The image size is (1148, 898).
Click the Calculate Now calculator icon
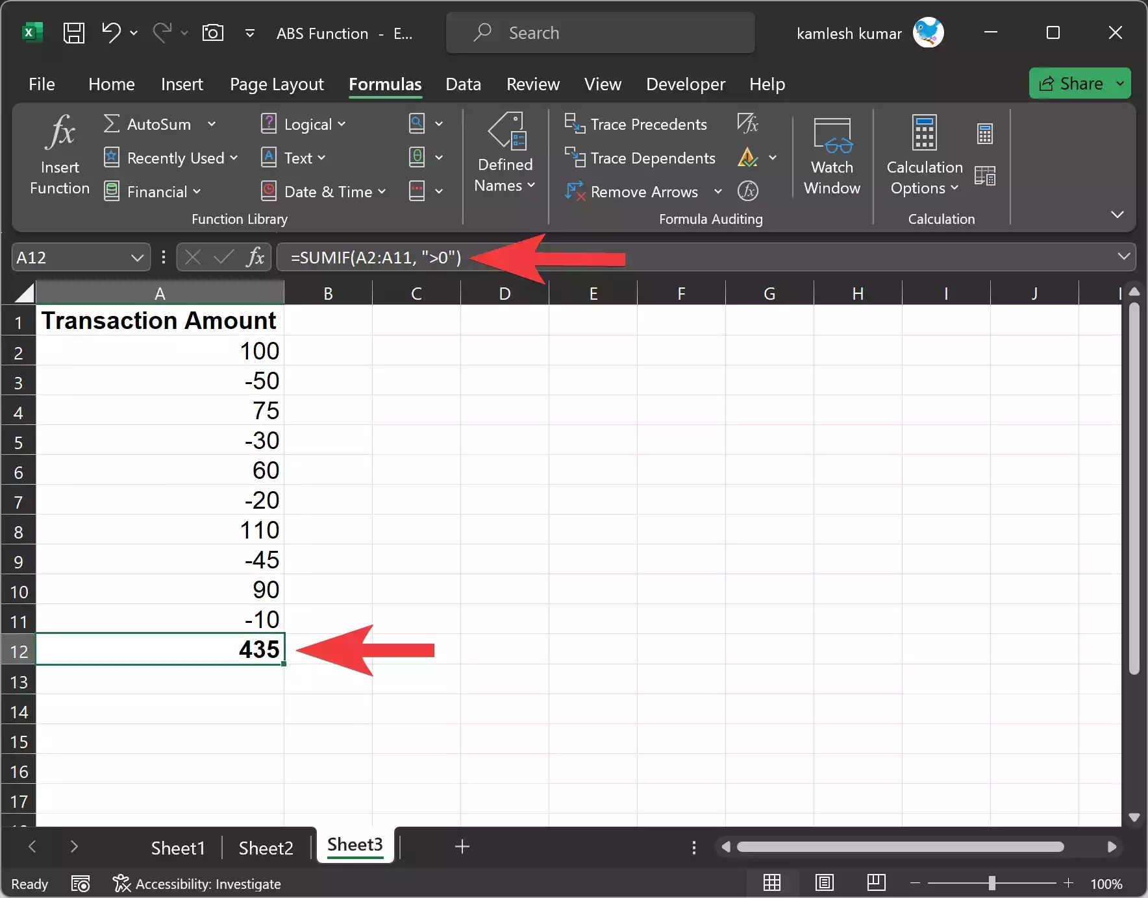(984, 134)
